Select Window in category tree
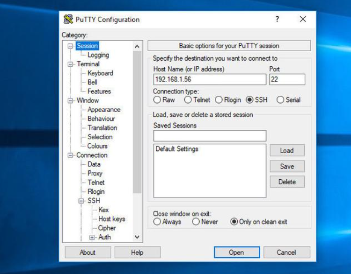 tap(88, 100)
